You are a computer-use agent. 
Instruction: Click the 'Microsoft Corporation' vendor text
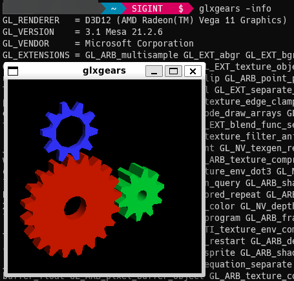pos(139,43)
